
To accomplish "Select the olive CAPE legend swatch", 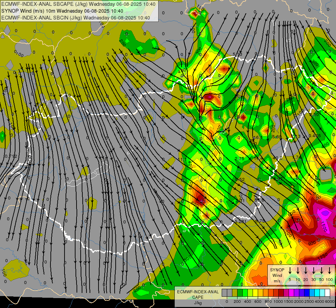I will pyautogui.click(x=235, y=293).
